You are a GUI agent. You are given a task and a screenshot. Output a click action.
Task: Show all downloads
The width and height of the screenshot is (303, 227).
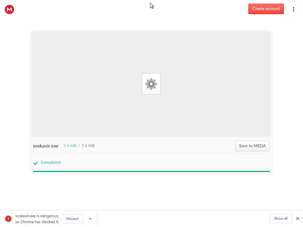(281, 218)
